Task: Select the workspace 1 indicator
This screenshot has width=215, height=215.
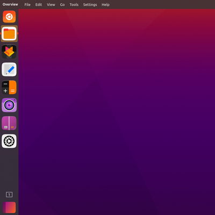Action: pyautogui.click(x=9, y=195)
